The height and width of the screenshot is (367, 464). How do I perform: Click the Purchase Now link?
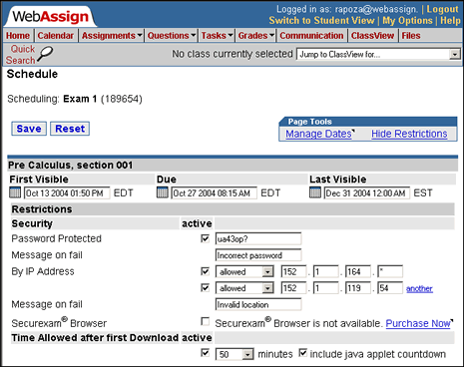coord(418,323)
